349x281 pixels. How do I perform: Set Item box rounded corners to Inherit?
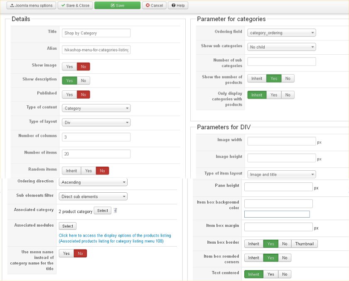pos(254,258)
